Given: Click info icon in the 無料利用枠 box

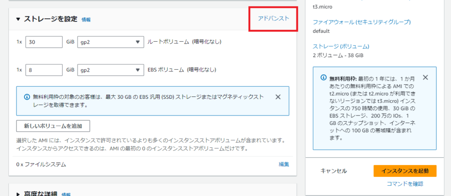Looking at the screenshot, I should pyautogui.click(x=324, y=78).
